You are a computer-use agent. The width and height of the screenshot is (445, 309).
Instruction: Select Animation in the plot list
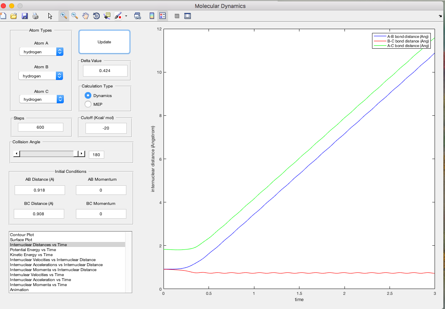[20, 290]
